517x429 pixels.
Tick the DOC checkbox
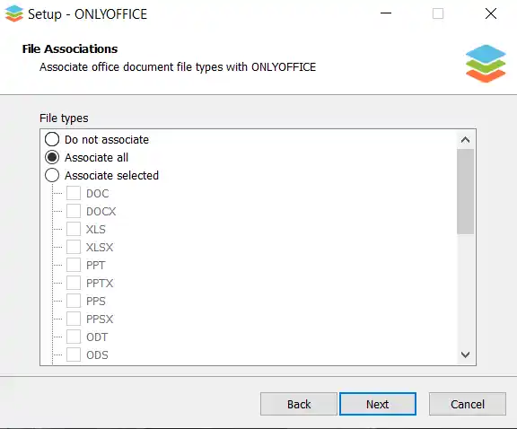click(x=74, y=193)
